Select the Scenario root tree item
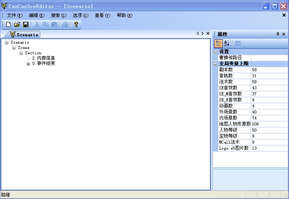Screen dimensions: 289x199 [x=20, y=42]
